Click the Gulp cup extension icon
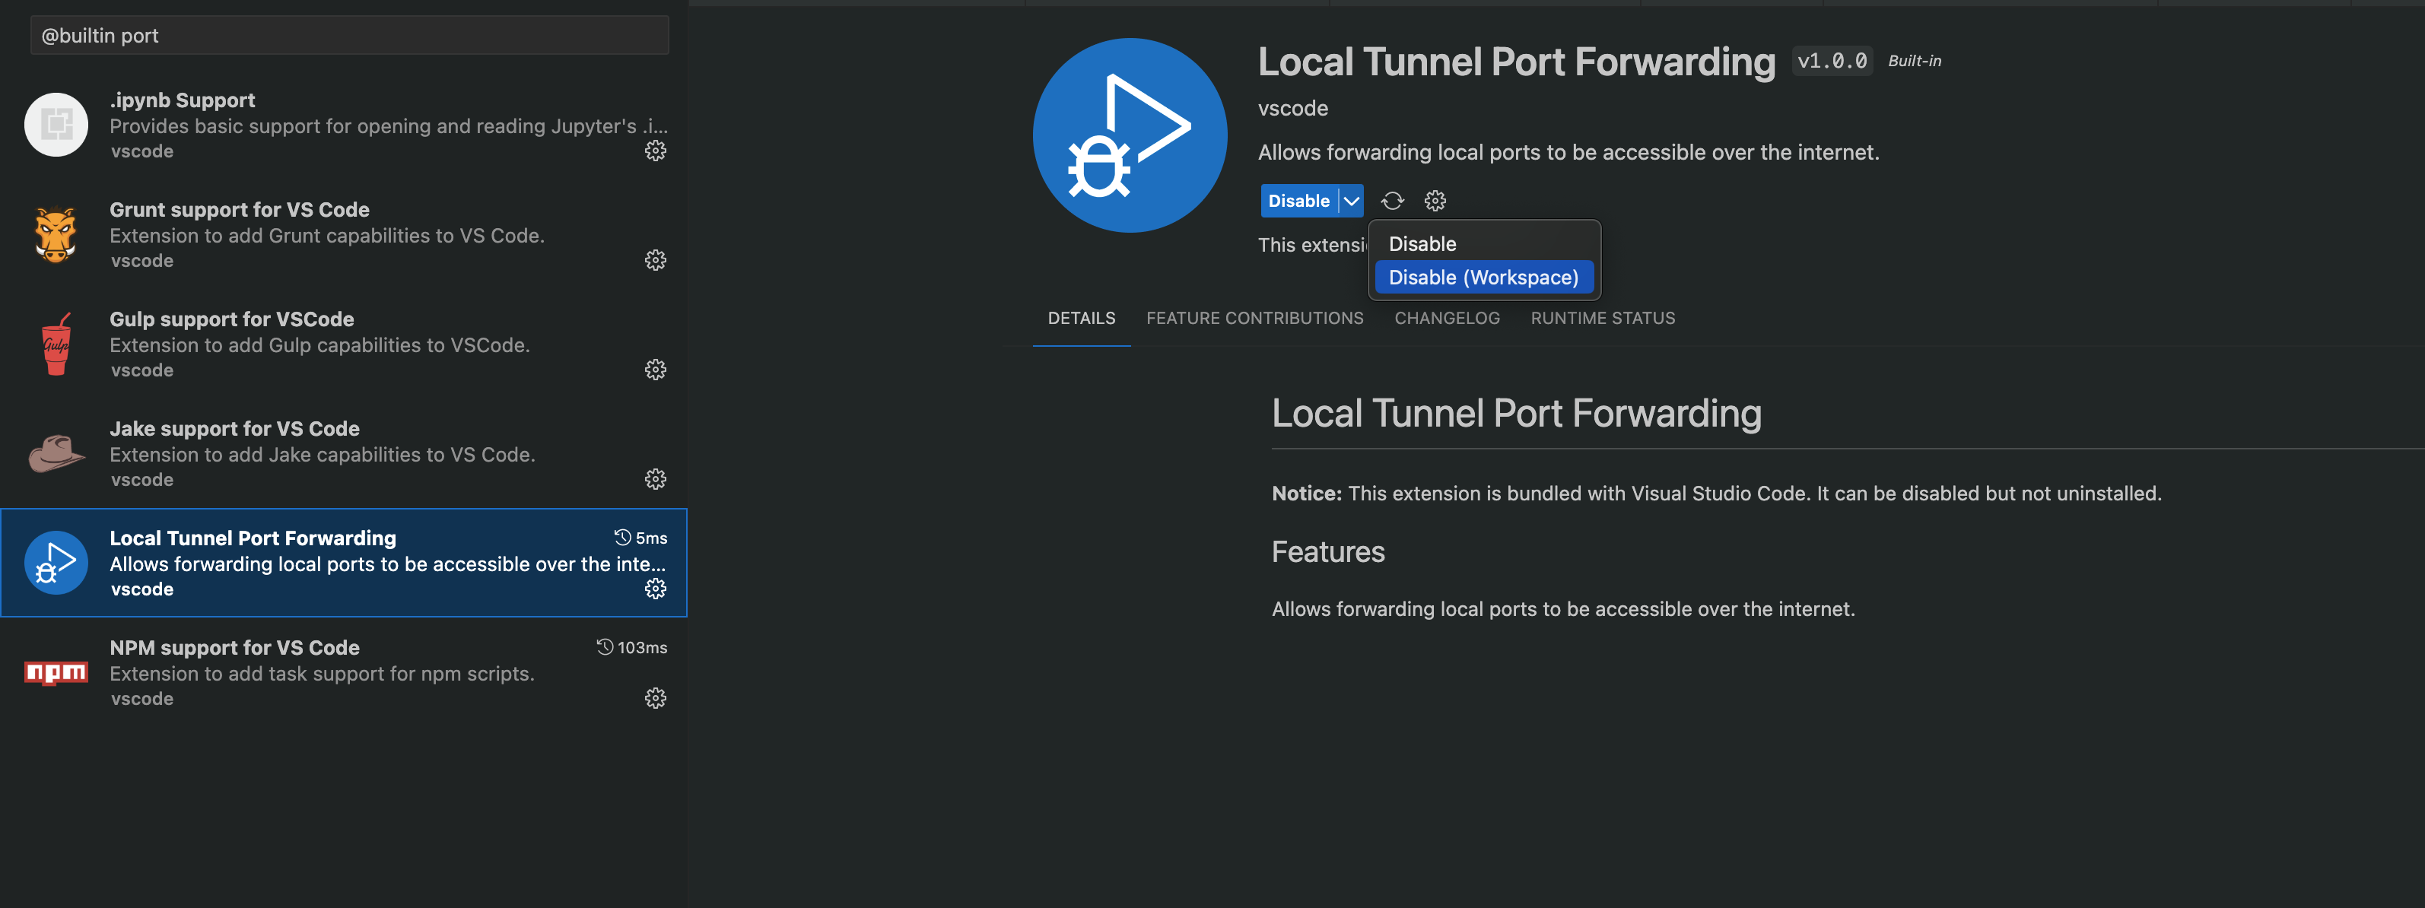 point(56,342)
